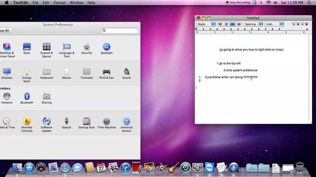Click the text '1.go to the top left'

[229, 63]
